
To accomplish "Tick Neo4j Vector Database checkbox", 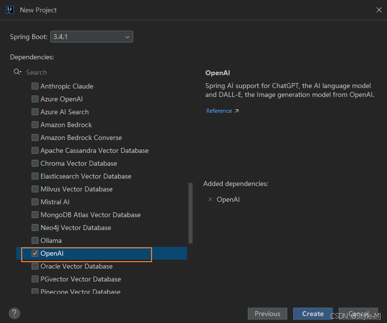I will (35, 228).
